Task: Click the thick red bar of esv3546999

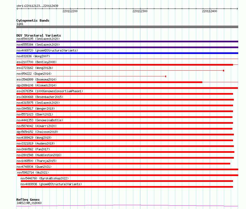Action: point(119,82)
